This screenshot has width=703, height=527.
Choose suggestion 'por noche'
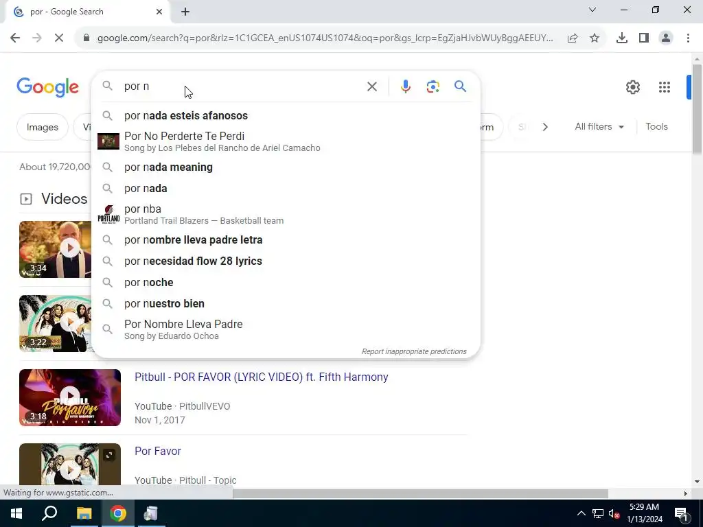[286, 282]
